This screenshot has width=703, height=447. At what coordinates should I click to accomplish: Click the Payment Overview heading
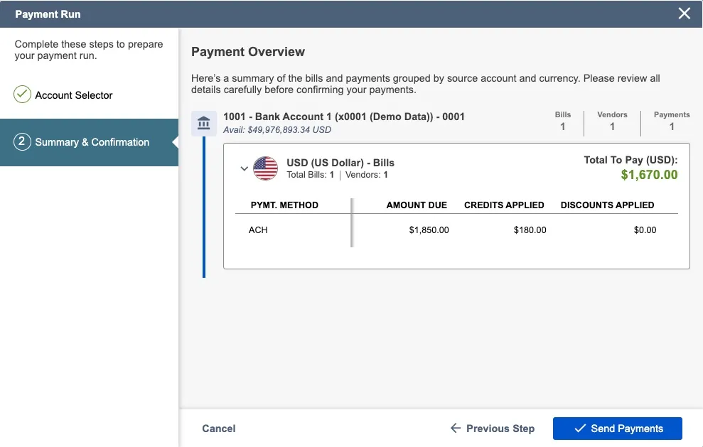(248, 52)
